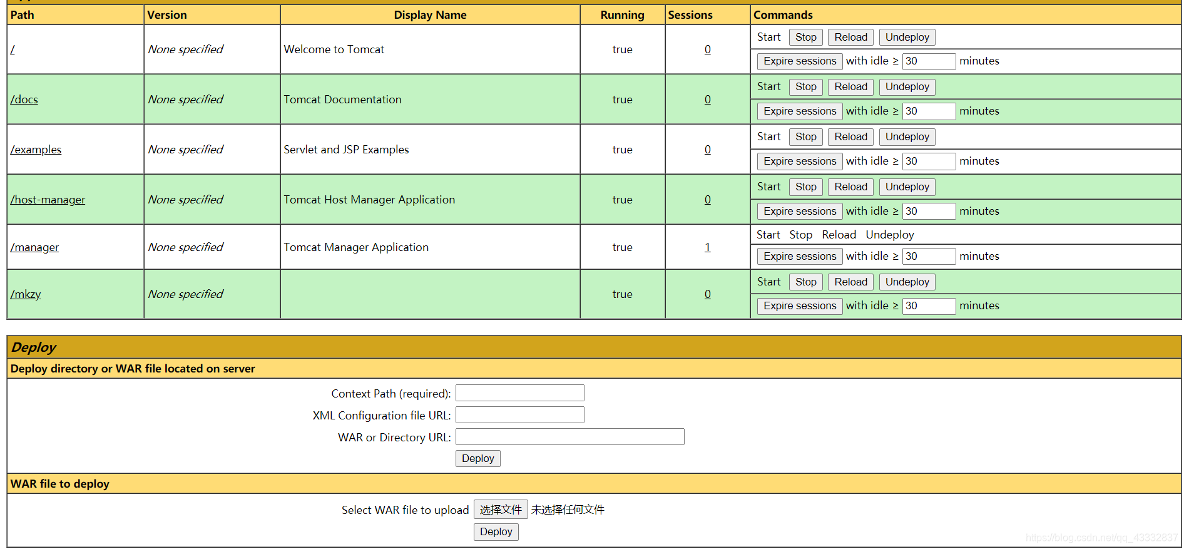Click Deploy under the WAR or Directory URL field
The width and height of the screenshot is (1184, 549).
coord(478,459)
